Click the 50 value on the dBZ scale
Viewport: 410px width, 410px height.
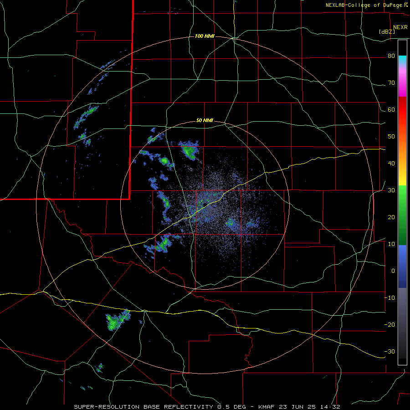pyautogui.click(x=391, y=137)
